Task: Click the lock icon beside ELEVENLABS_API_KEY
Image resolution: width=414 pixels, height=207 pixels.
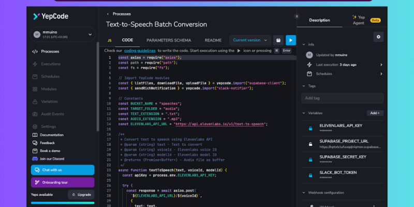Action: 310,128
